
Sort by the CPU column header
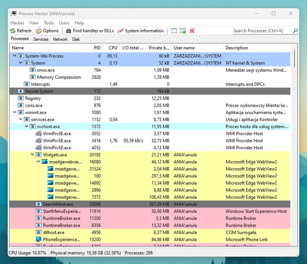click(x=113, y=48)
